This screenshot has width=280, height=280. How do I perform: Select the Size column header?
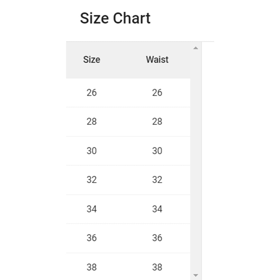pos(92,60)
